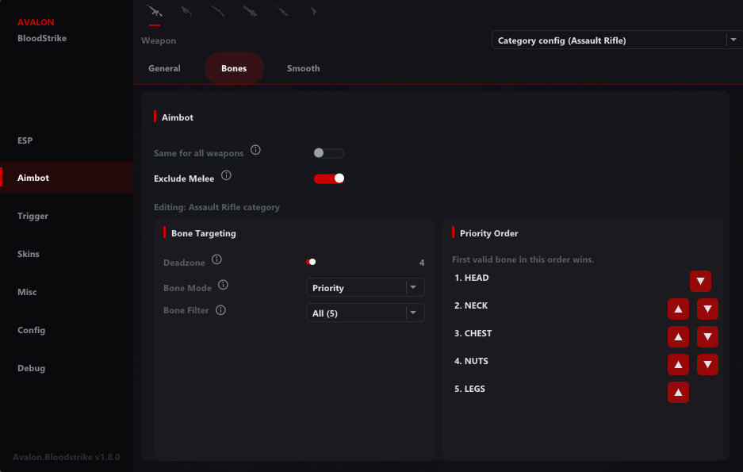This screenshot has height=472, width=743.
Task: Move LEGS up in priority order
Action: coord(678,393)
